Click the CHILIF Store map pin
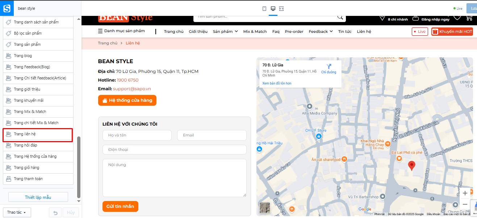The height and width of the screenshot is (218, 477). pyautogui.click(x=318, y=136)
